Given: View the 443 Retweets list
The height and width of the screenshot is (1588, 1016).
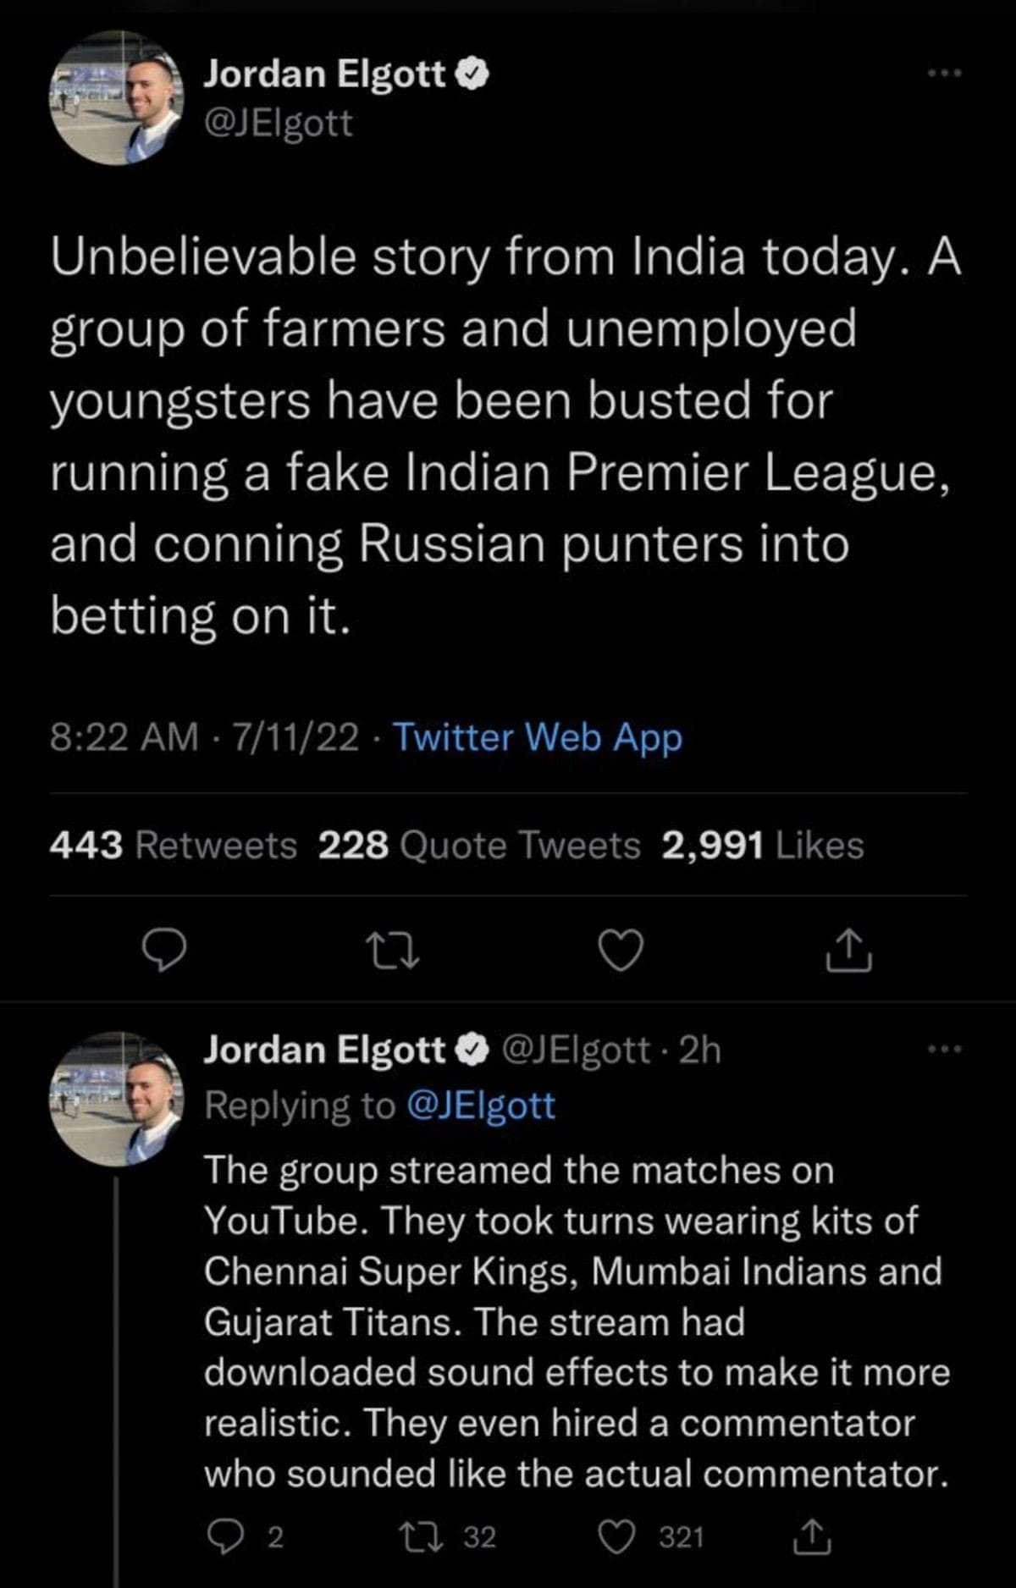Looking at the screenshot, I should click(x=174, y=845).
